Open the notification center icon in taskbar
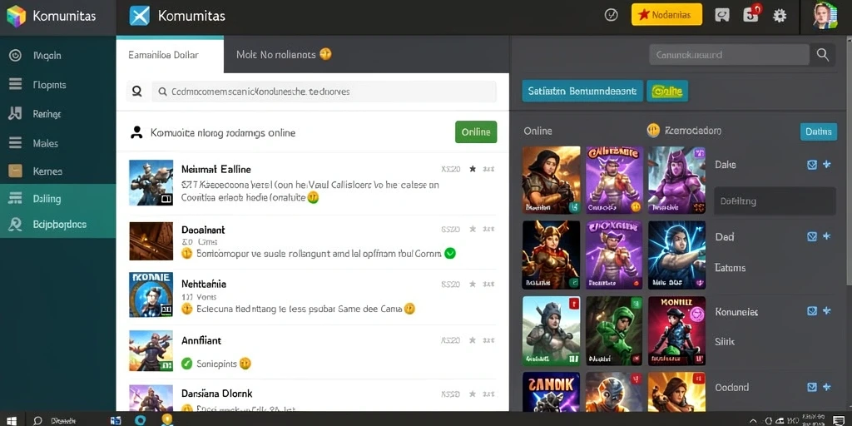 pos(839,420)
